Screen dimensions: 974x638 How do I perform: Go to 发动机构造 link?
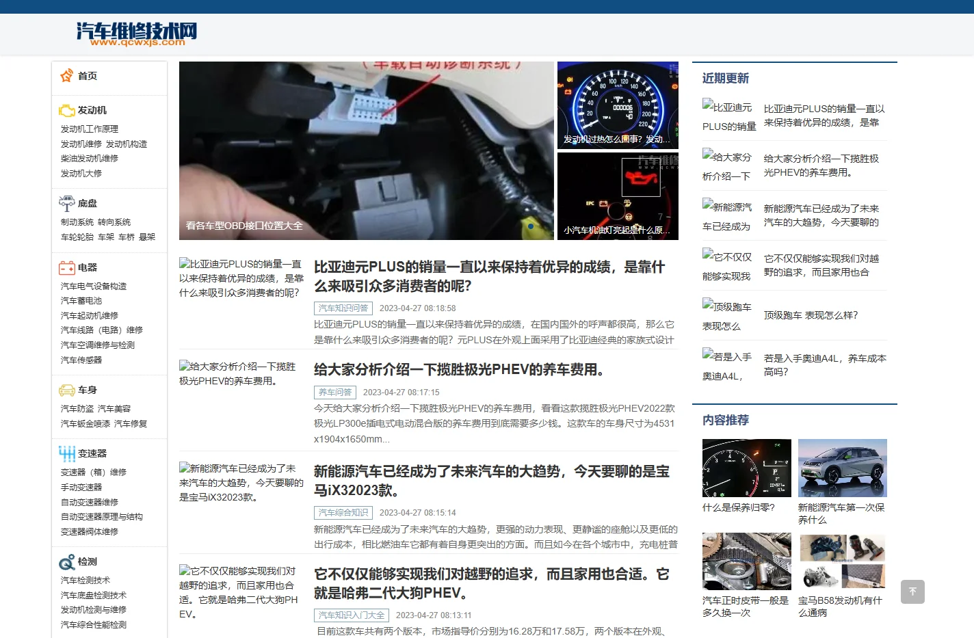pyautogui.click(x=127, y=144)
